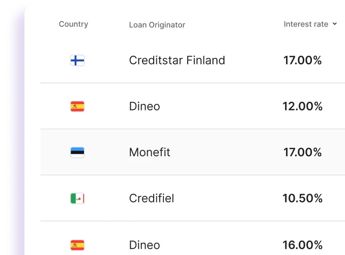
Task: Click the Estonia flag beside Monefit
Action: point(77,152)
